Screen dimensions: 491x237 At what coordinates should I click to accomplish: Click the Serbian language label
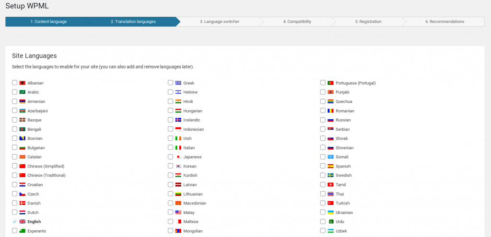(343, 129)
